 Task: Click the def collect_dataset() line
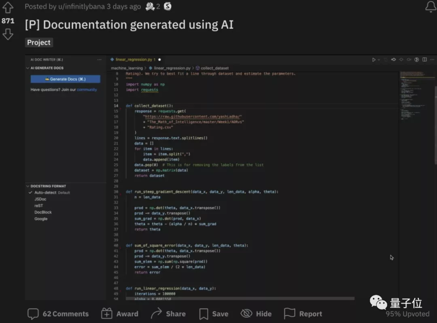tap(149, 106)
